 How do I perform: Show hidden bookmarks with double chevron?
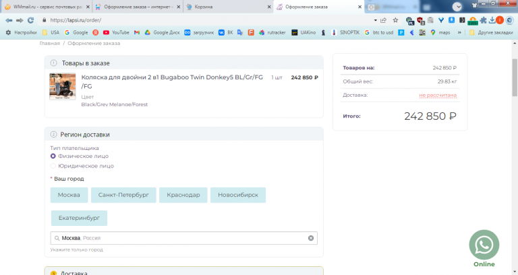tap(459, 32)
